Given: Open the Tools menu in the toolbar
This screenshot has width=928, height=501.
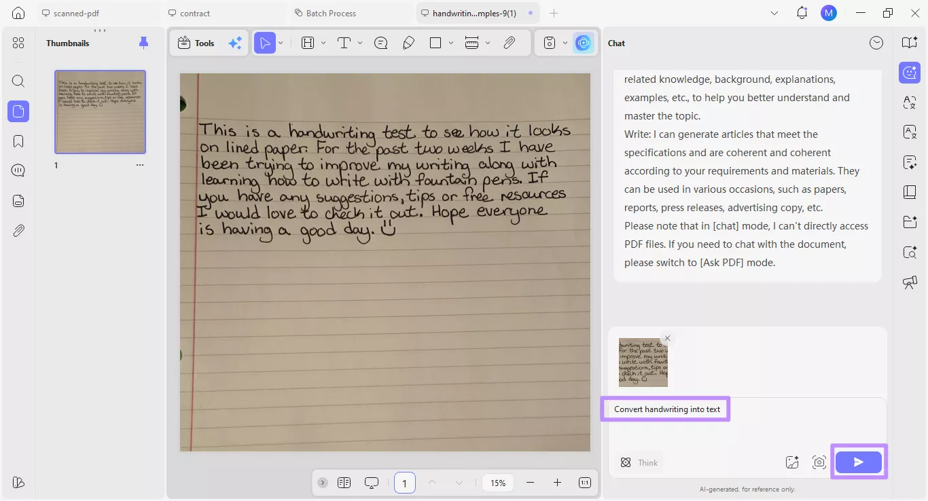Looking at the screenshot, I should click(195, 42).
